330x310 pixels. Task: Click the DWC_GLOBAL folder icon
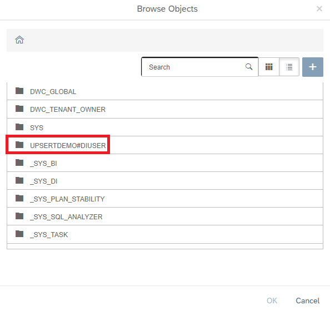(19, 91)
